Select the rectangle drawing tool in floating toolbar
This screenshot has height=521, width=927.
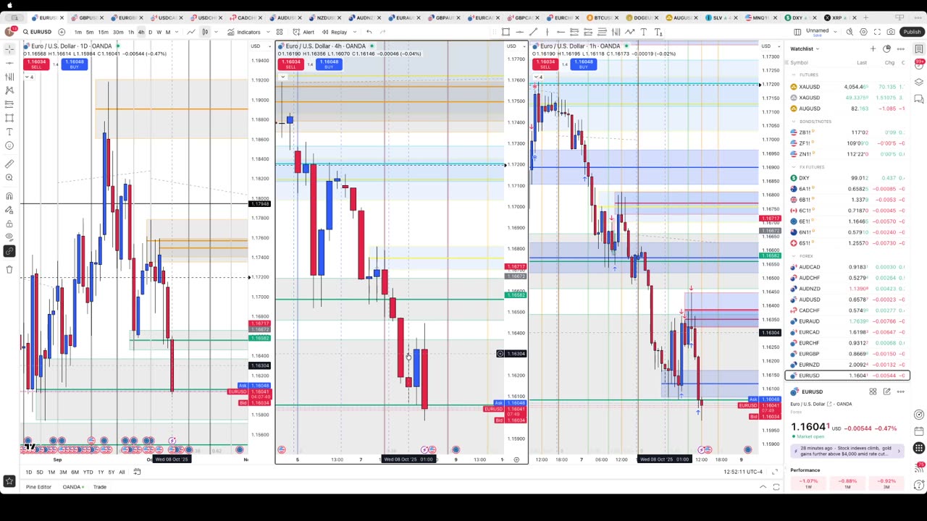pyautogui.click(x=506, y=32)
